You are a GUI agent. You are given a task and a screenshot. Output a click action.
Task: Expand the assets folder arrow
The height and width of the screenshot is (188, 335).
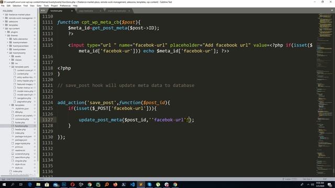pos(10,56)
